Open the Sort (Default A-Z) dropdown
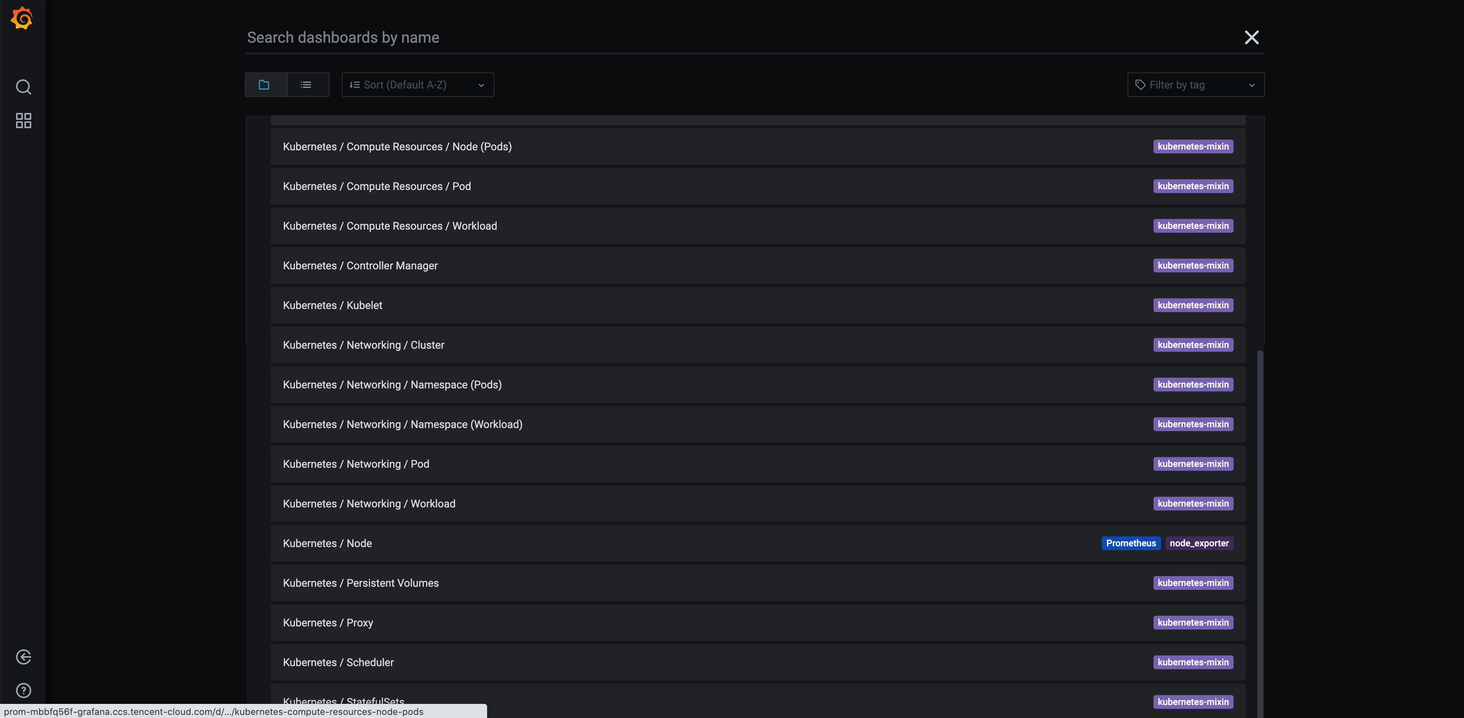This screenshot has height=718, width=1464. click(x=418, y=85)
